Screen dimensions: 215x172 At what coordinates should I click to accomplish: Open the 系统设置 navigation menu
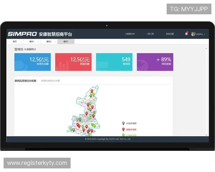click(x=170, y=34)
